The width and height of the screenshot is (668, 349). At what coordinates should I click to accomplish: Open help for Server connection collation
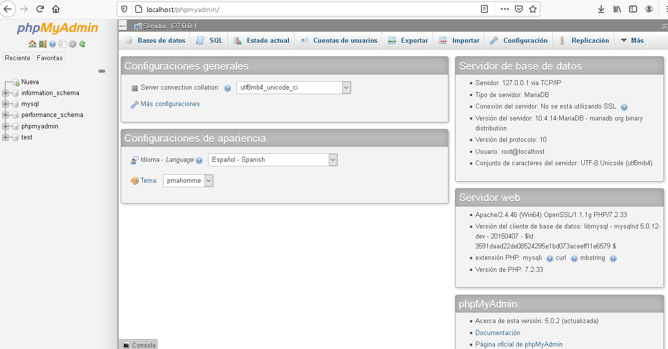[227, 88]
